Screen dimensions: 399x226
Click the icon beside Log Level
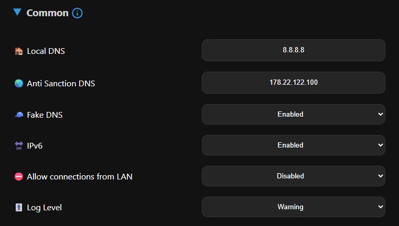click(x=19, y=208)
